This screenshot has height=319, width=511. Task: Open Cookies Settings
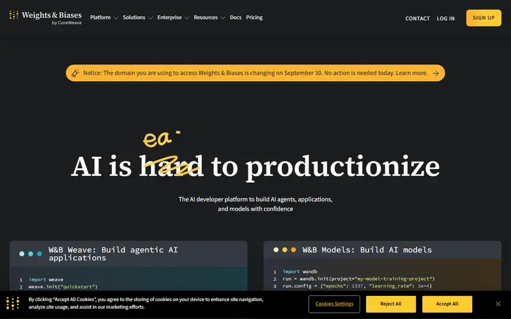click(334, 304)
